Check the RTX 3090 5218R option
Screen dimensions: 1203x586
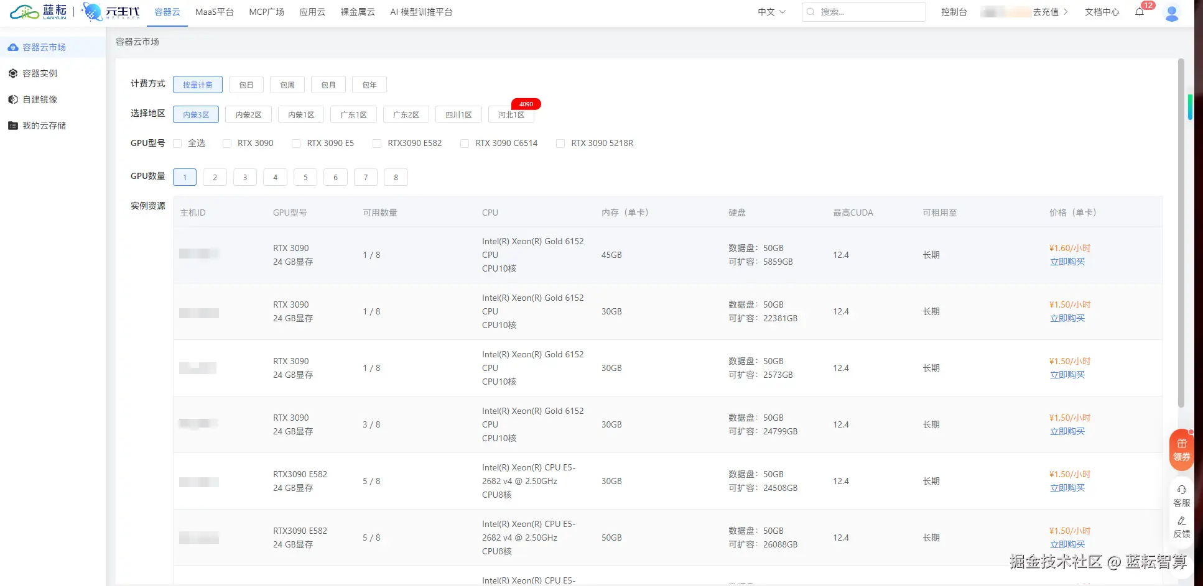coord(560,144)
